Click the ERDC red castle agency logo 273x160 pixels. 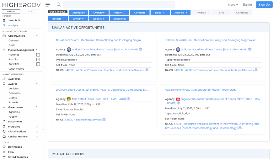(178, 99)
